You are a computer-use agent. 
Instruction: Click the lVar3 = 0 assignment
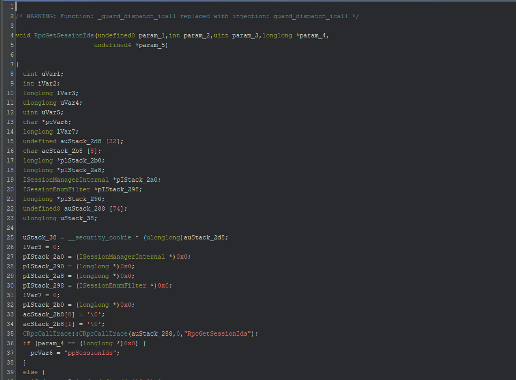(42, 247)
